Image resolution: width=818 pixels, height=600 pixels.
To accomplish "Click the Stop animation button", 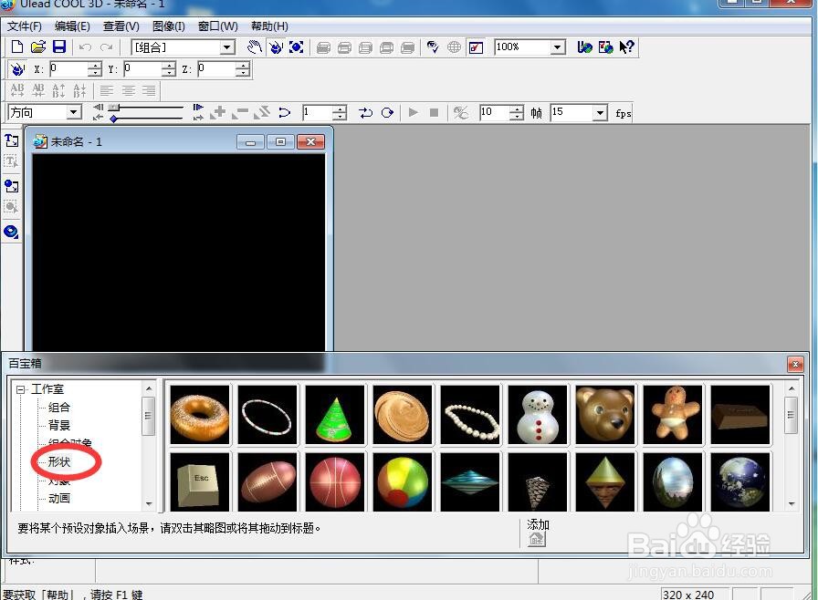I will (x=434, y=112).
